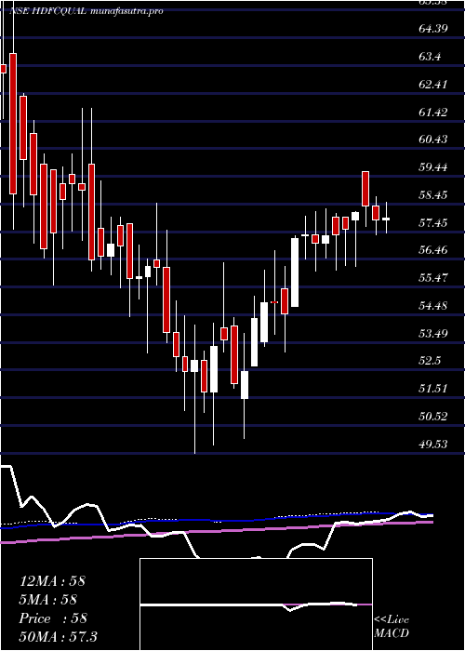Click the 54.48 price axis label
The height and width of the screenshot is (651, 465).
coord(433,306)
